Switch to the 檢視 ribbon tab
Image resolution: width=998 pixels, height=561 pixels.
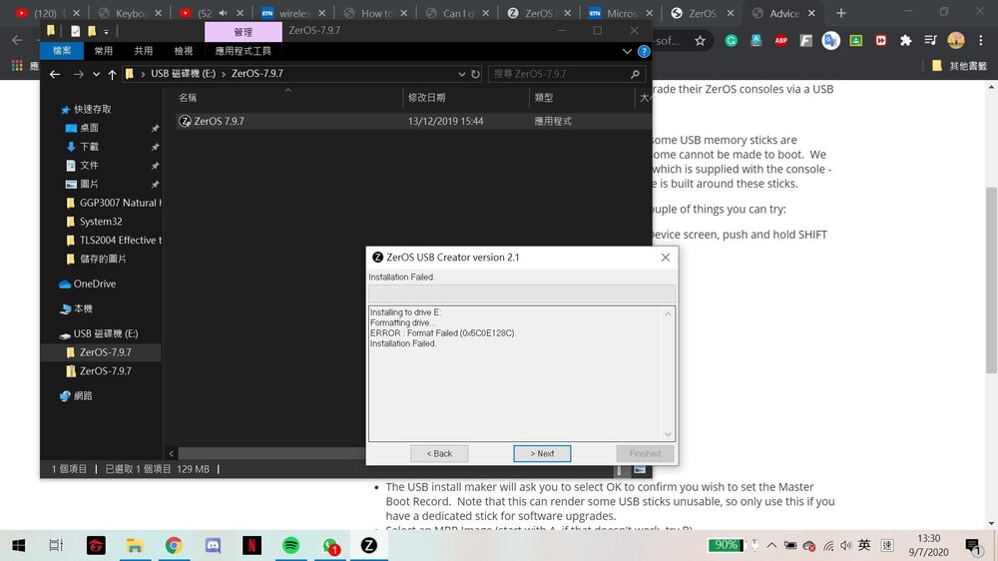click(x=184, y=51)
